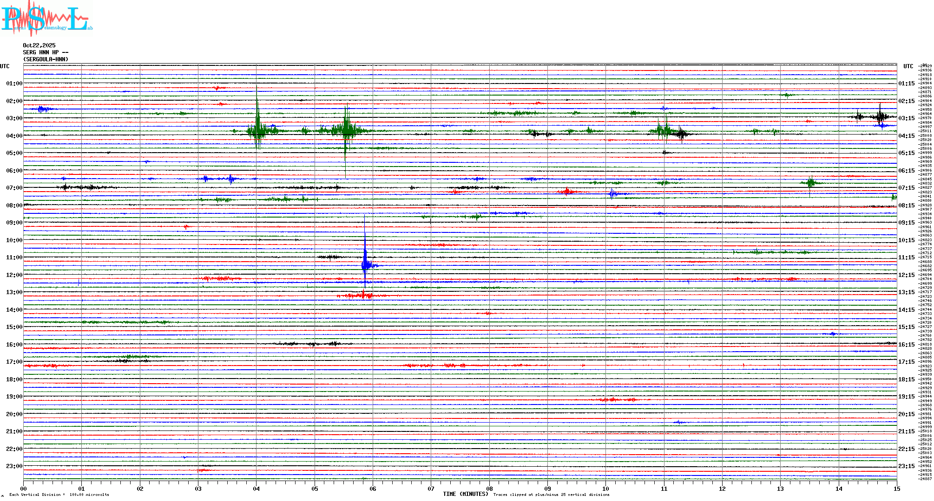Click the Each Vertical Division scale note
The width and height of the screenshot is (934, 501).
pyautogui.click(x=59, y=495)
